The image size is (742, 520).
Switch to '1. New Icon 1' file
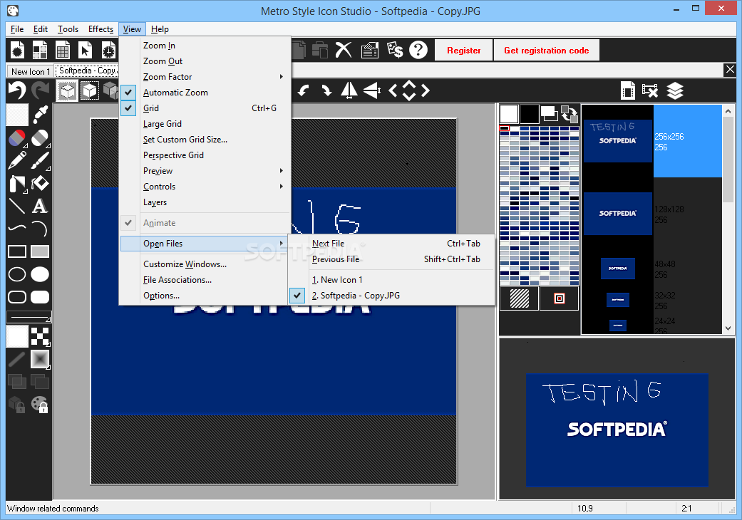pyautogui.click(x=391, y=280)
